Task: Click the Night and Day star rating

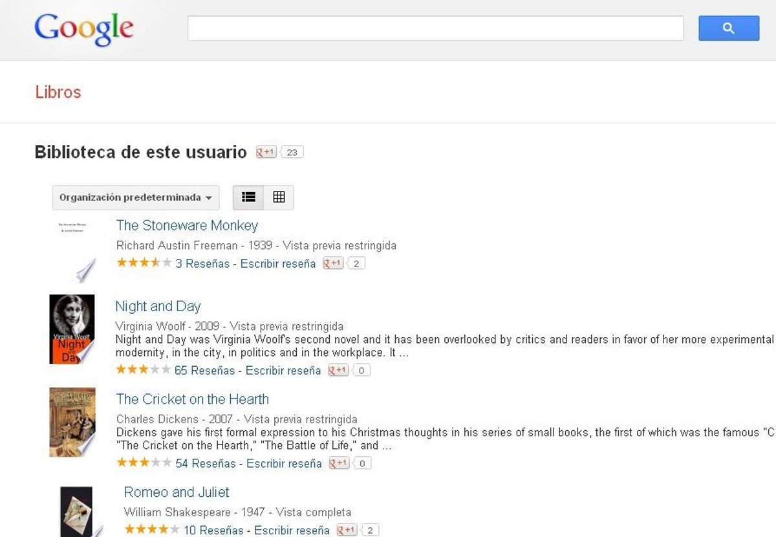Action: 143,370
